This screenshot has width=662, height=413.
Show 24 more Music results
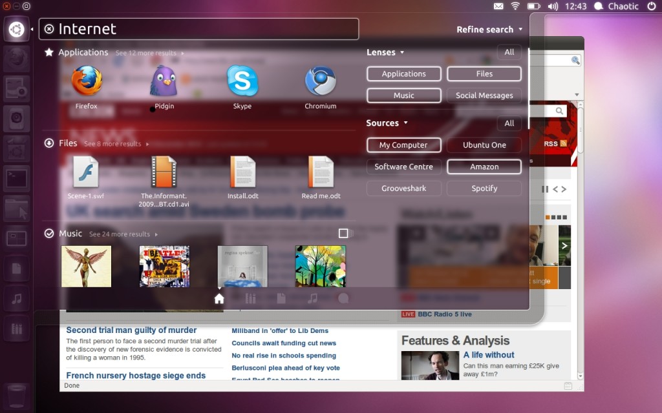coord(123,234)
